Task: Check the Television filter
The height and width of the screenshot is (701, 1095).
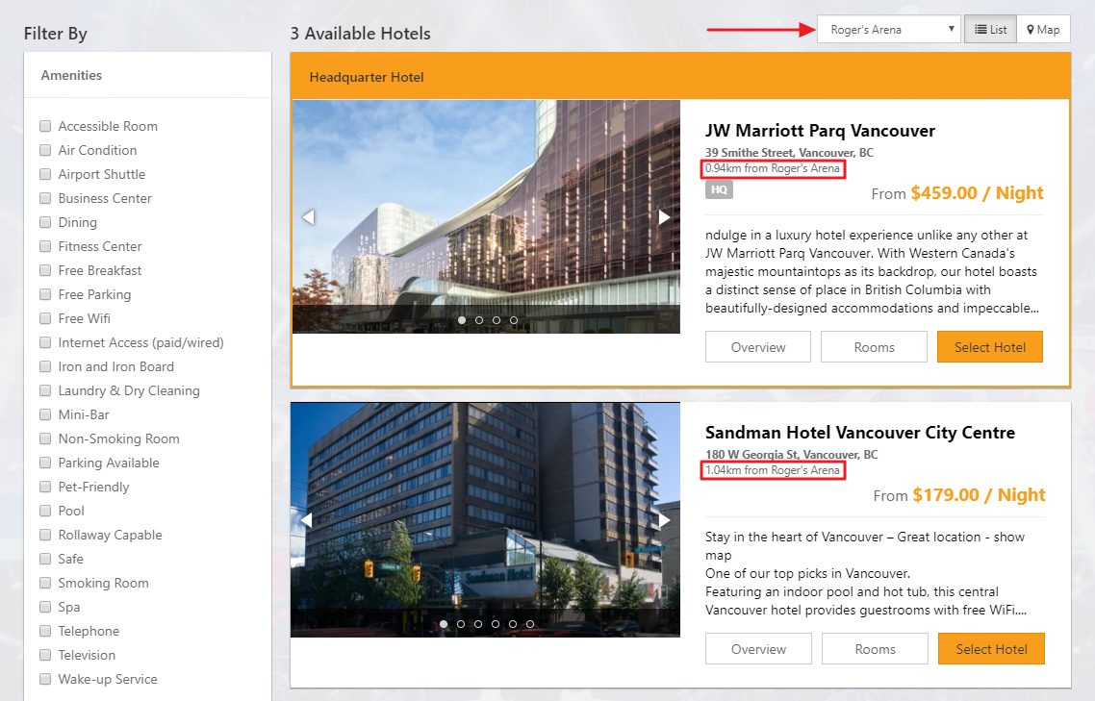Action: [x=45, y=655]
